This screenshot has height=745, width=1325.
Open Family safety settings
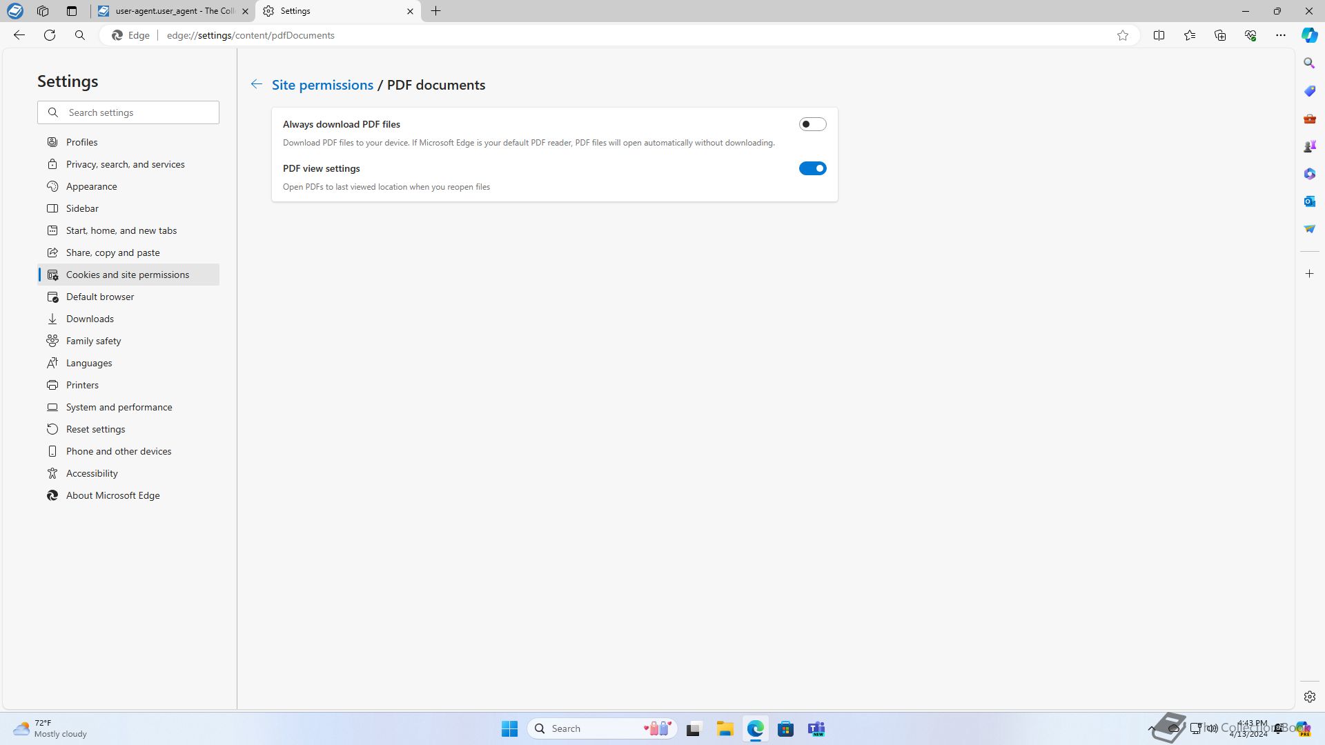click(x=128, y=341)
